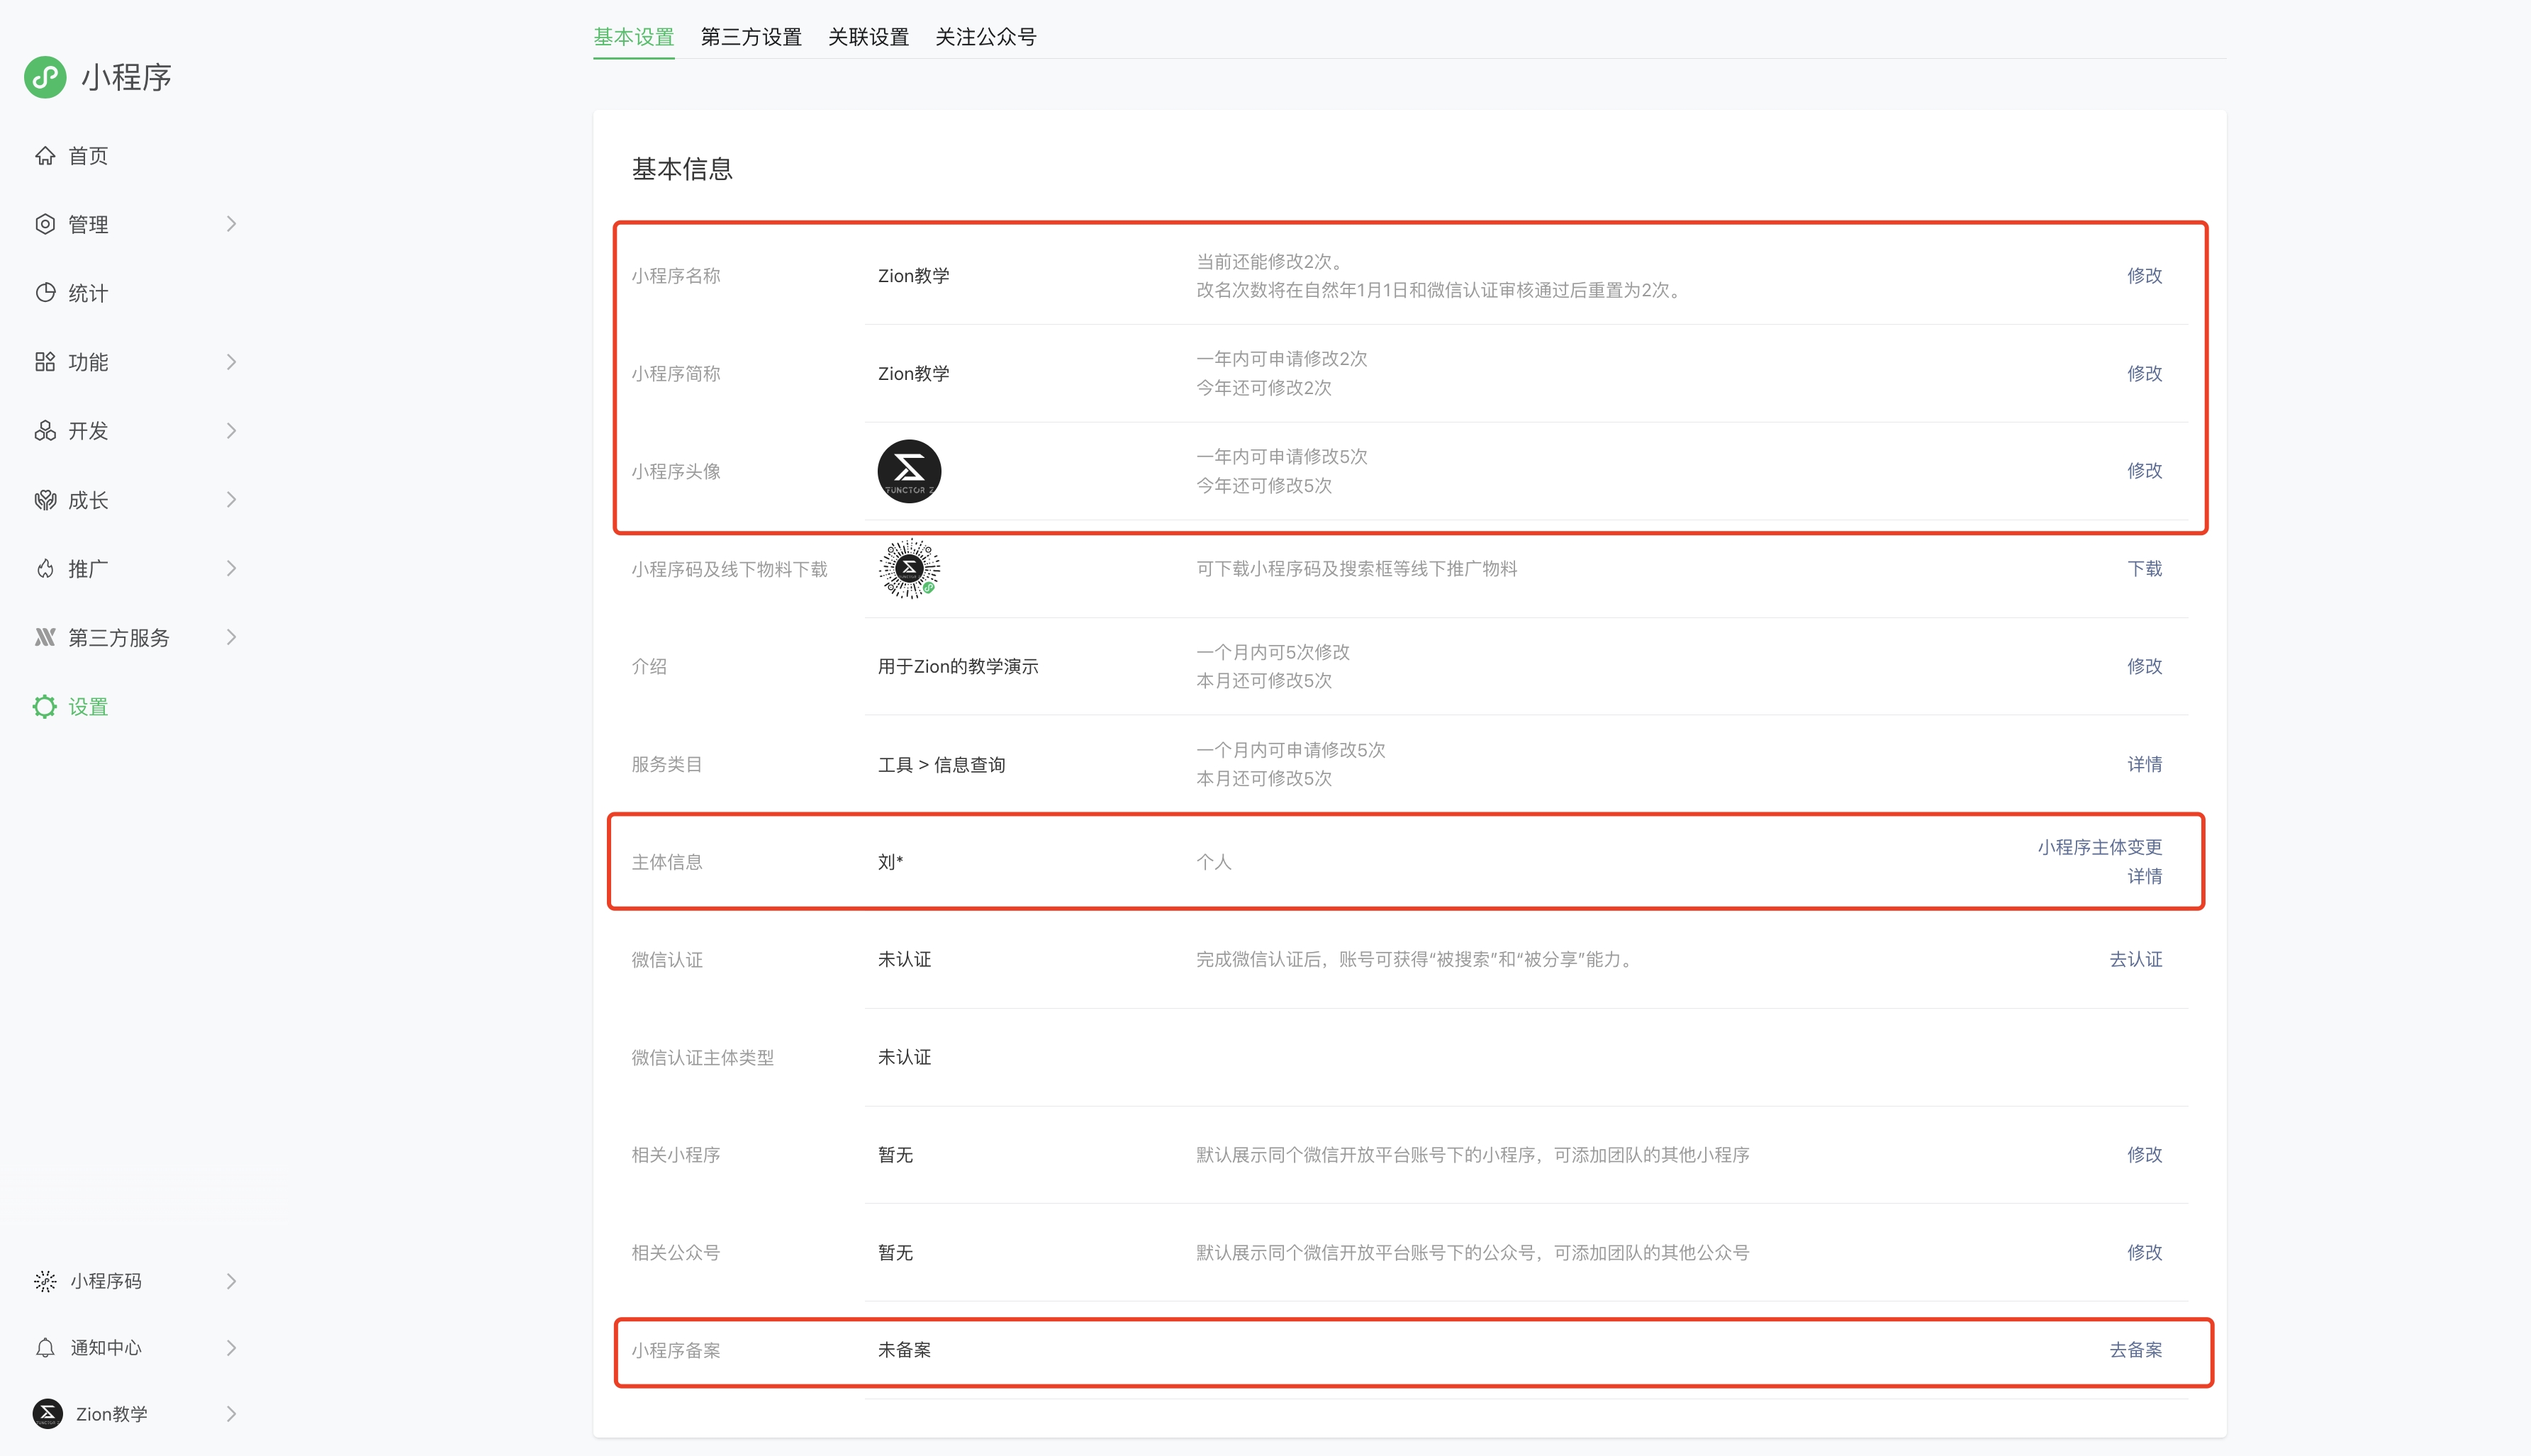Click 修改 for 相关公众号
Screen dimensions: 2531x1456
pos(2144,1252)
